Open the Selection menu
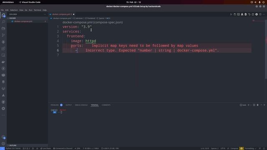 (14, 10)
